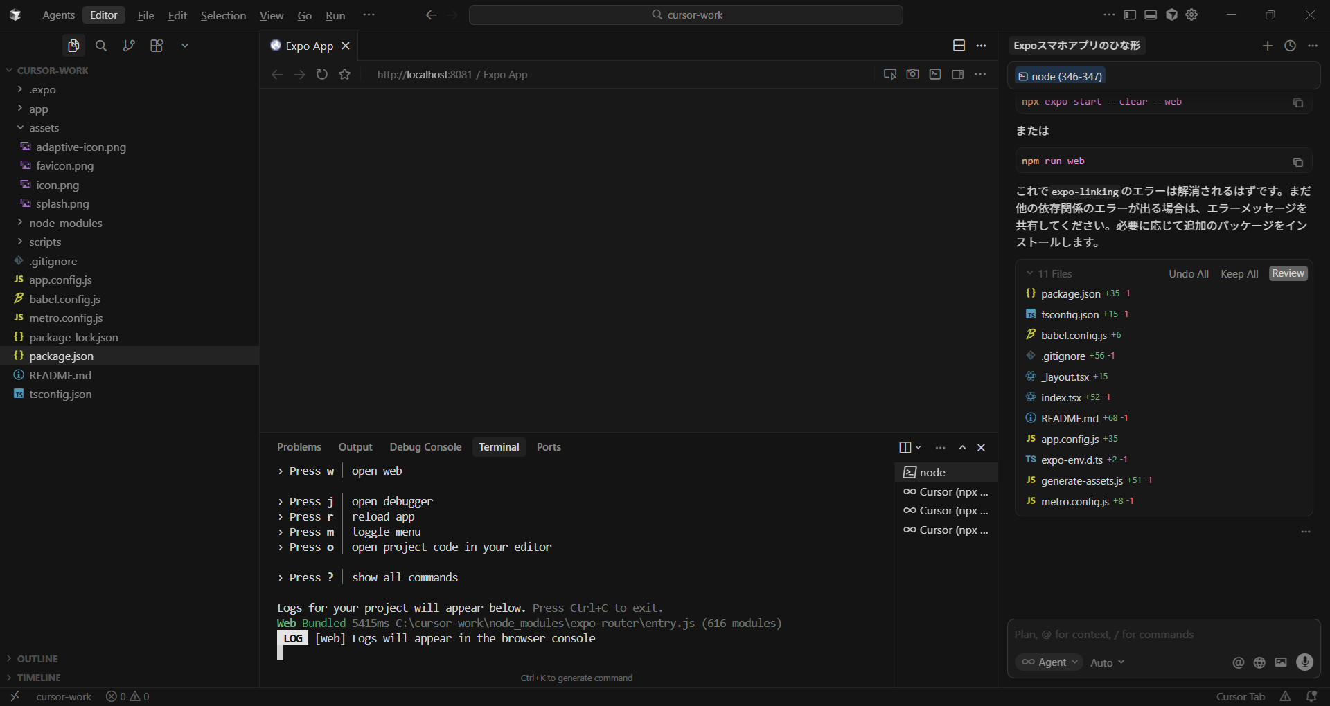Open the Selection menu
Viewport: 1330px width, 706px height.
[x=223, y=15]
